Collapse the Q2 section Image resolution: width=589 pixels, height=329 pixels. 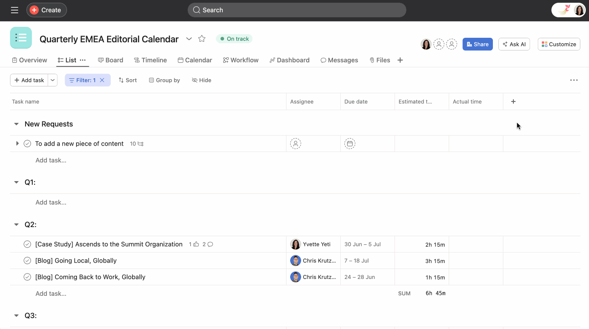pos(16,224)
